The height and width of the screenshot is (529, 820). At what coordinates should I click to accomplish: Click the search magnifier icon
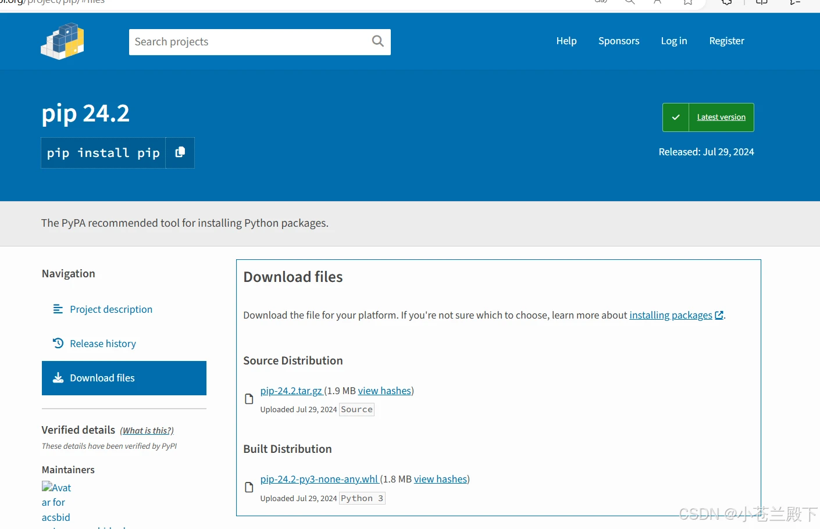click(378, 41)
